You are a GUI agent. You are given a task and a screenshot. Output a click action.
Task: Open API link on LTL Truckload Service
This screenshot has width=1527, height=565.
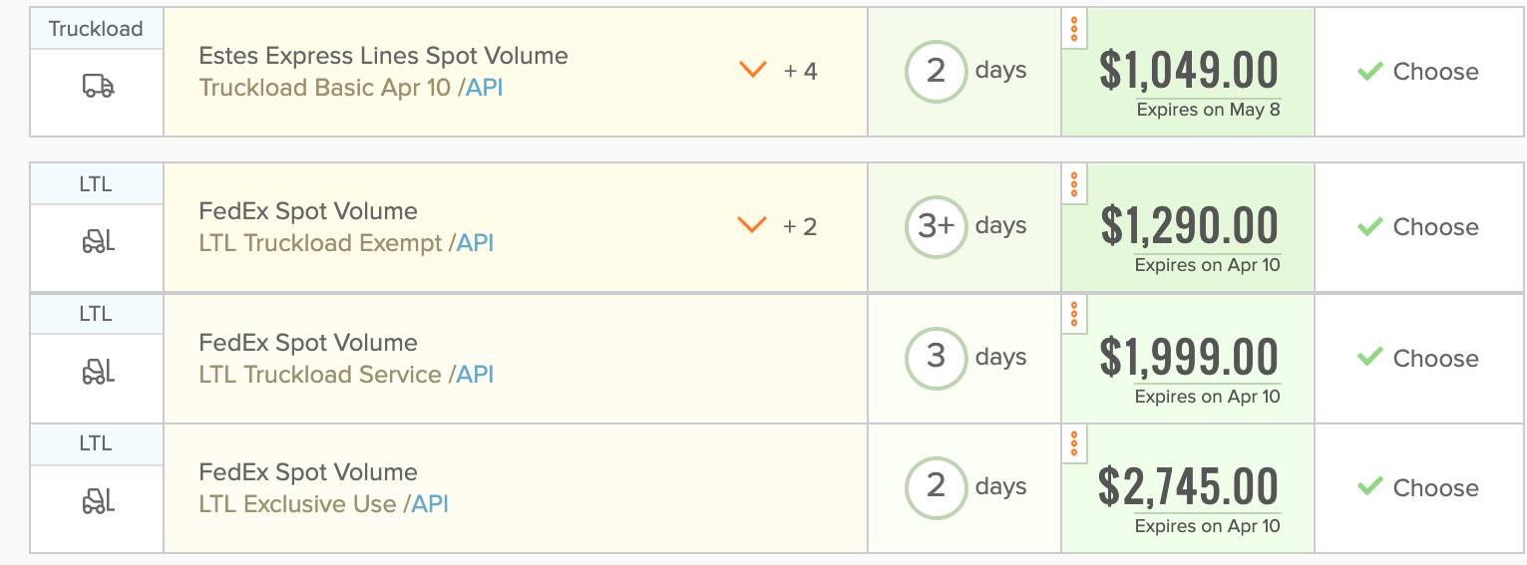[x=475, y=375]
